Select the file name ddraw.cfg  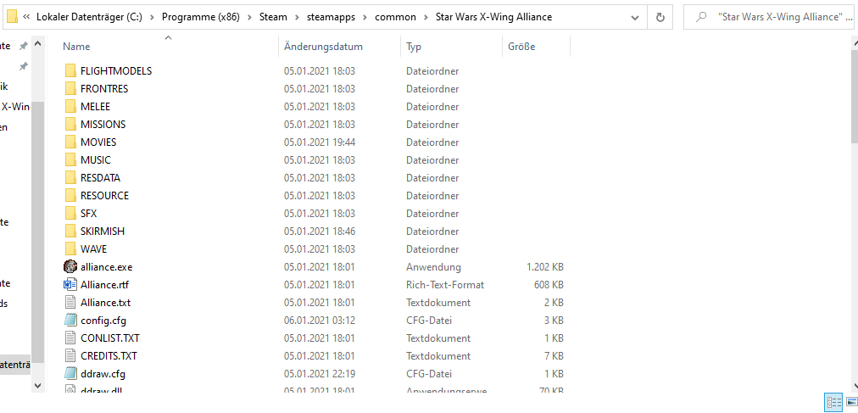[103, 374]
